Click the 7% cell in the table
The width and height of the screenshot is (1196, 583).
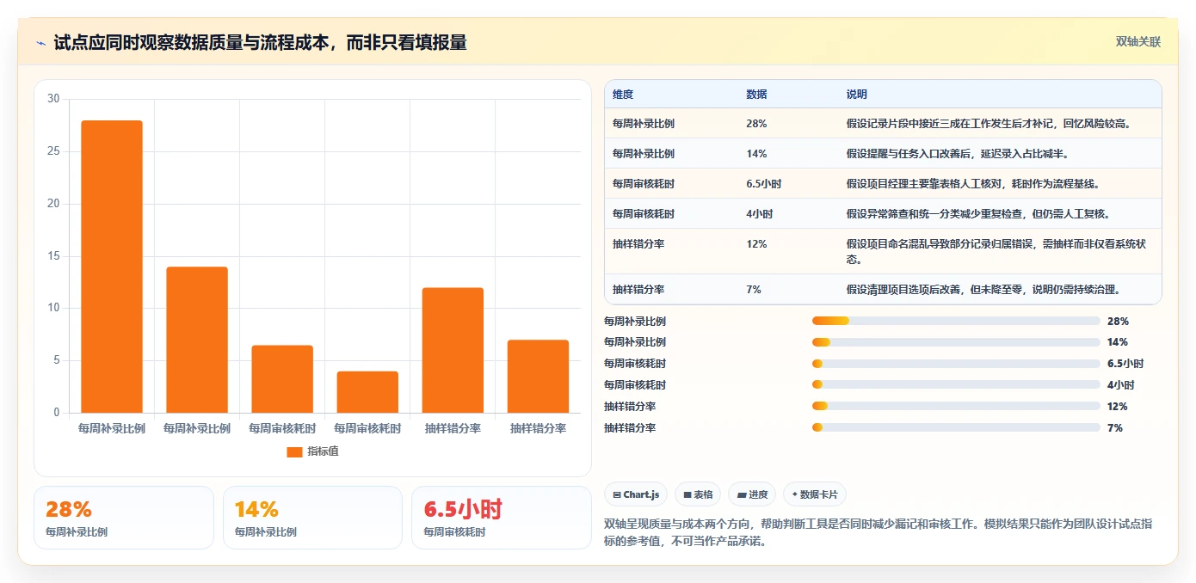pos(754,290)
